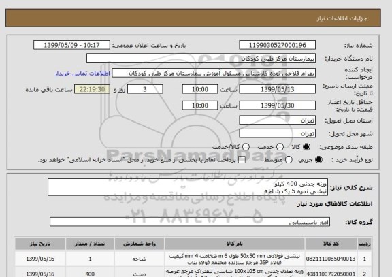This screenshot has height=277, width=392.
Task: Click the buyer name field بیمارستان مرکز طبی کودکان
Action: pos(201,59)
